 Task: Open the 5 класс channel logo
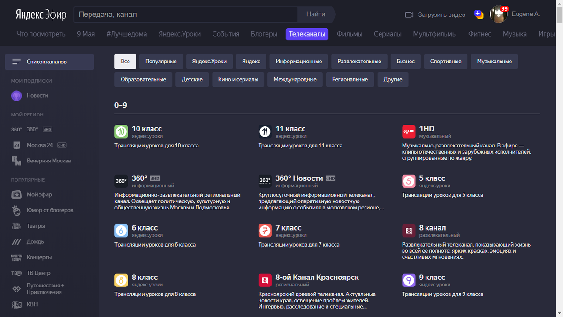pos(409,181)
